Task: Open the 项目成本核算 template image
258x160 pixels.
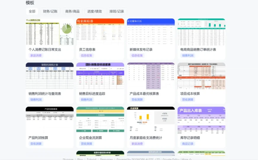Action: point(201,76)
